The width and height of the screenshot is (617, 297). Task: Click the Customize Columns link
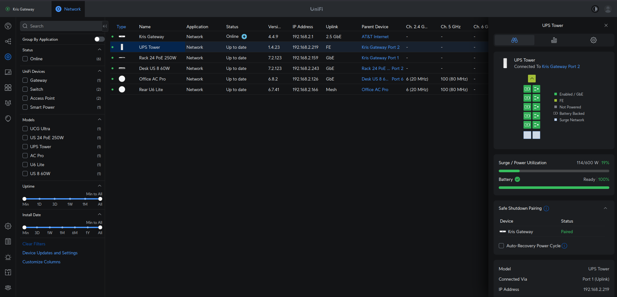point(41,262)
